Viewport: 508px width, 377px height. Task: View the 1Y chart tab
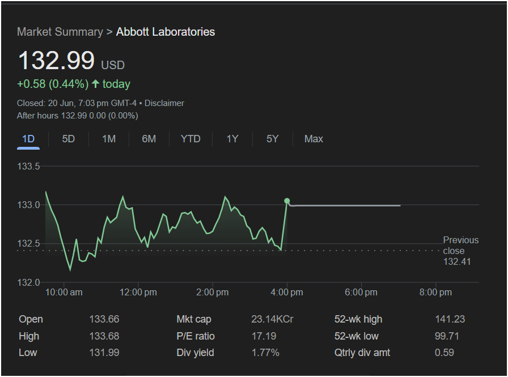coord(232,139)
